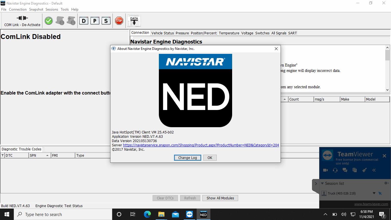The height and width of the screenshot is (220, 391).
Task: Open the P window toolbar button
Action: click(95, 21)
